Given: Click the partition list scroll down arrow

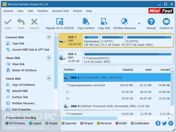Looking at the screenshot, I should click(172, 115).
